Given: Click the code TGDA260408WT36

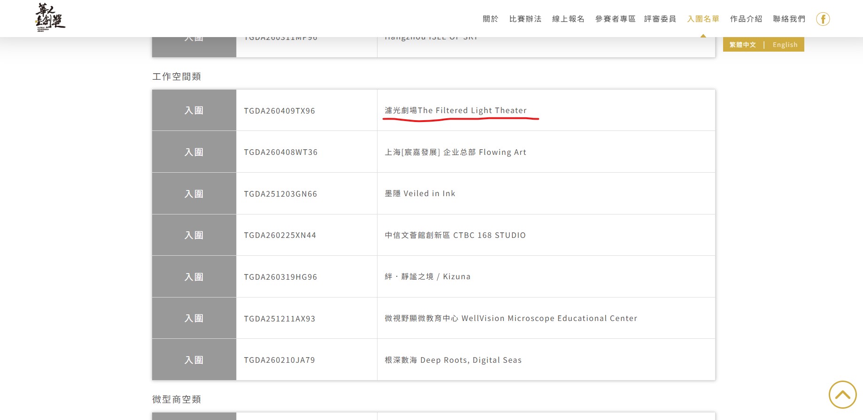Looking at the screenshot, I should click(281, 152).
